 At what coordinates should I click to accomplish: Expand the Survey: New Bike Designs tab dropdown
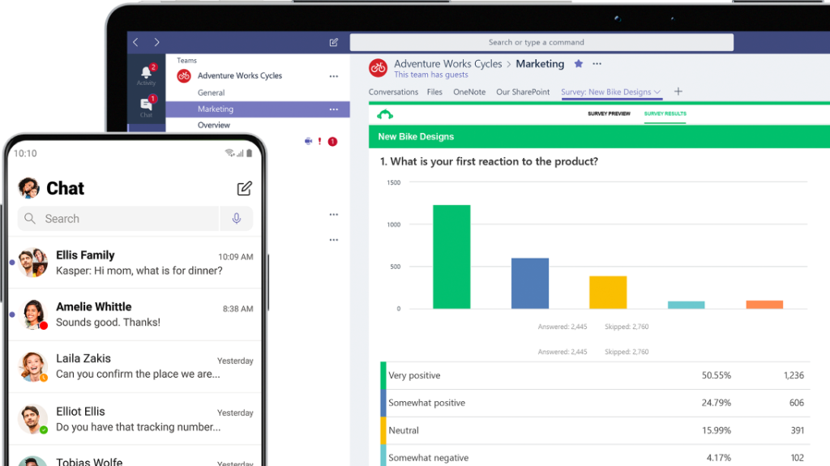(657, 92)
